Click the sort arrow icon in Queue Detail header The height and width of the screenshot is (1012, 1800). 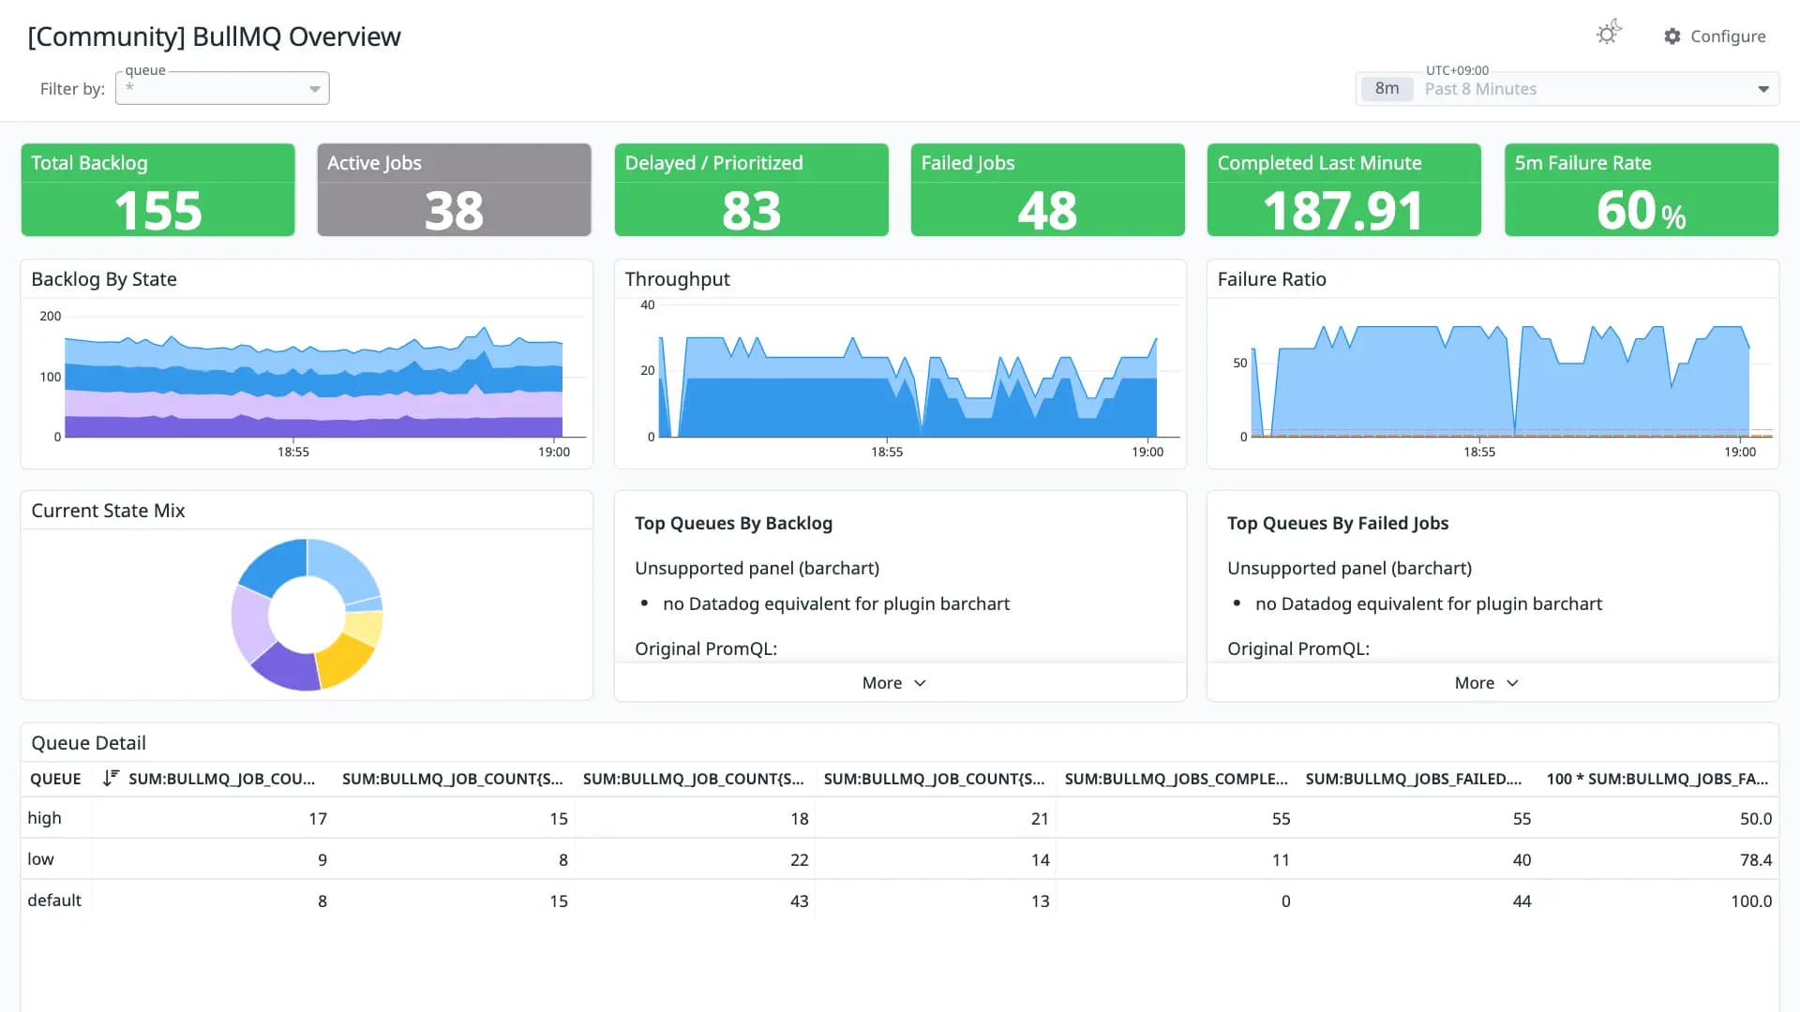(111, 778)
